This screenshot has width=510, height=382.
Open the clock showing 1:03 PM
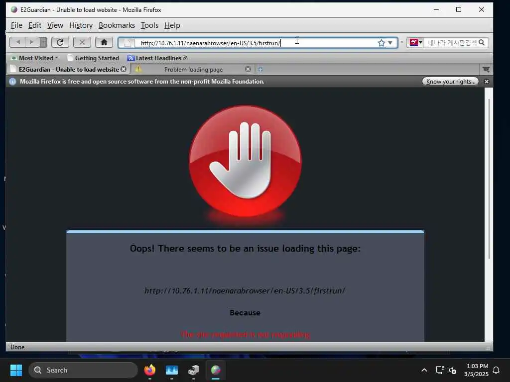pos(476,370)
